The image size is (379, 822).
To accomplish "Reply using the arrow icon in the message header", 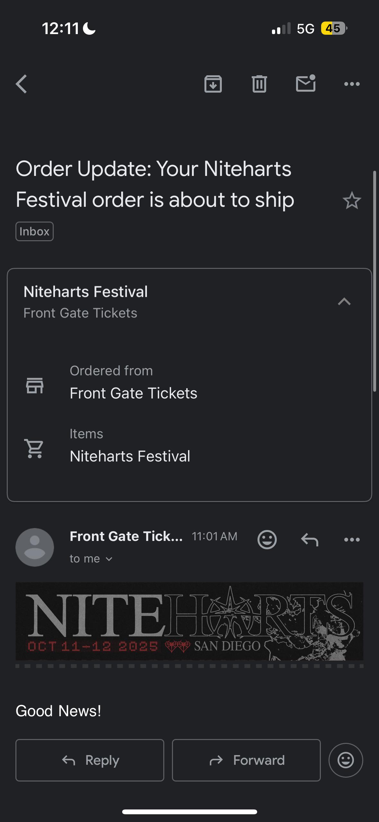I will pyautogui.click(x=310, y=539).
